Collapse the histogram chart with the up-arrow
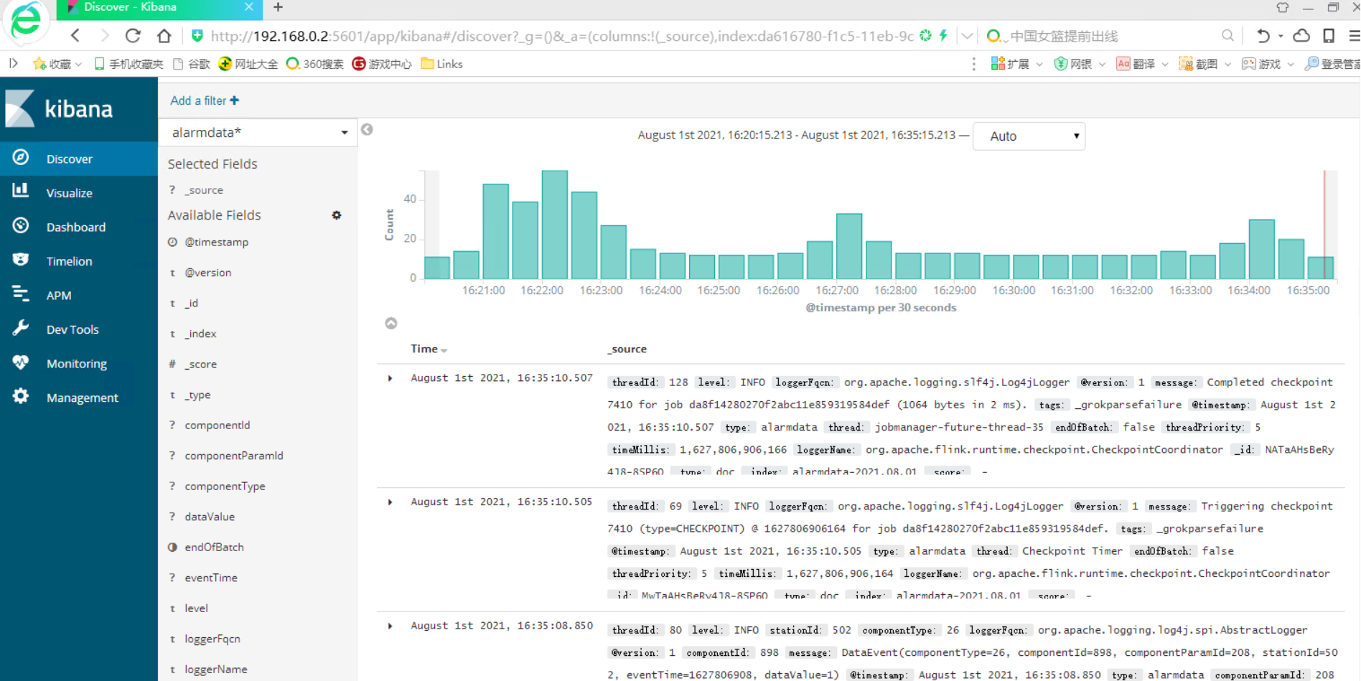The width and height of the screenshot is (1361, 681). point(391,324)
